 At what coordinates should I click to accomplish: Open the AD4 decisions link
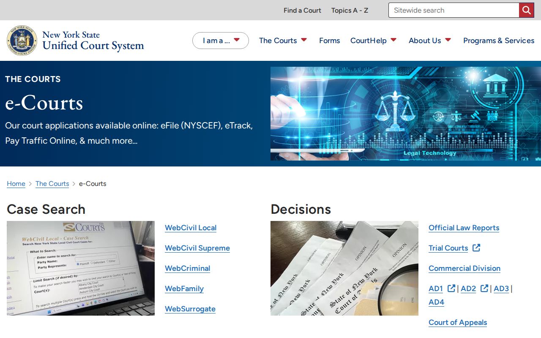[437, 302]
